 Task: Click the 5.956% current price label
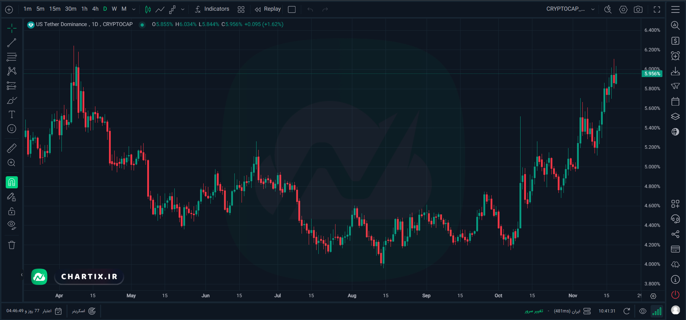pyautogui.click(x=652, y=74)
